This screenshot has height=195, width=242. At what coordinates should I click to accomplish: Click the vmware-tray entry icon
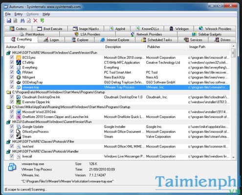[x=19, y=87]
